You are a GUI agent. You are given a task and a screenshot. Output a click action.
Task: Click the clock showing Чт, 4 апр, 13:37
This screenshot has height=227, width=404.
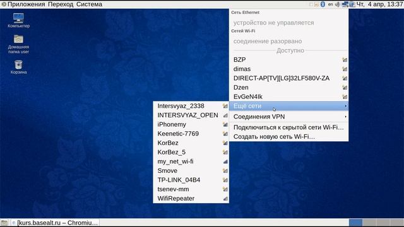tap(379, 4)
